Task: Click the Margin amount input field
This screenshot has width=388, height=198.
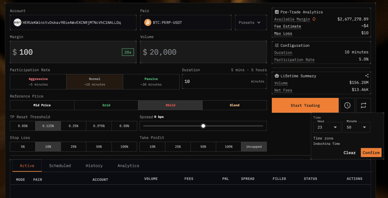Action: click(x=73, y=52)
